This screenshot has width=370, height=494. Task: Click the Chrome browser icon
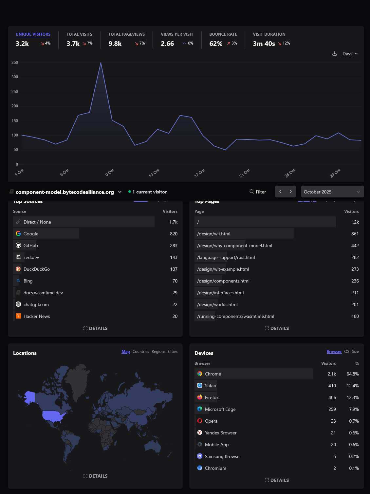200,374
